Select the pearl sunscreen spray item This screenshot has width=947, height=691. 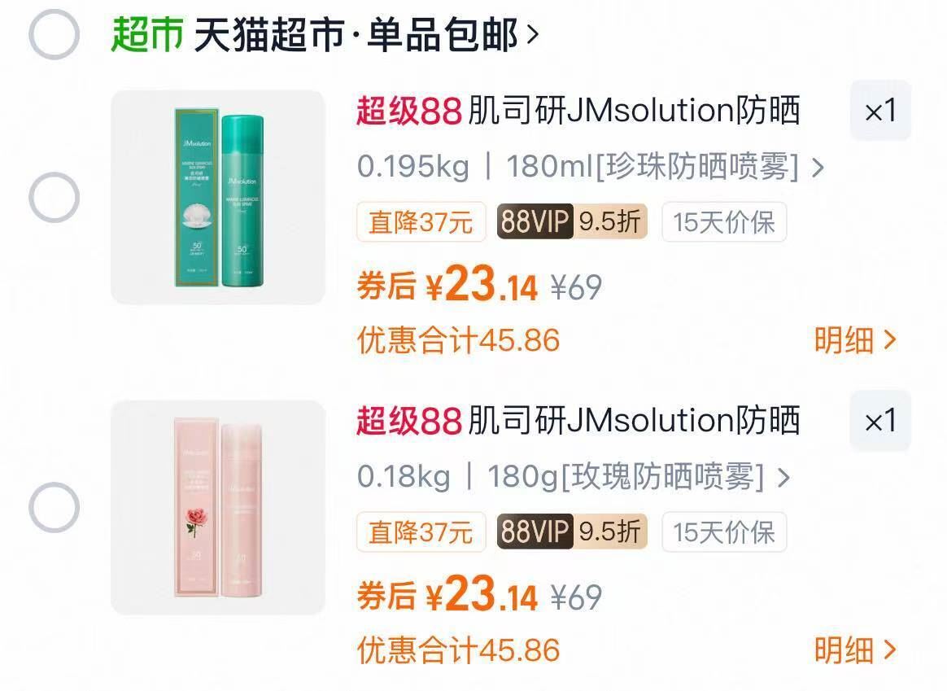54,198
